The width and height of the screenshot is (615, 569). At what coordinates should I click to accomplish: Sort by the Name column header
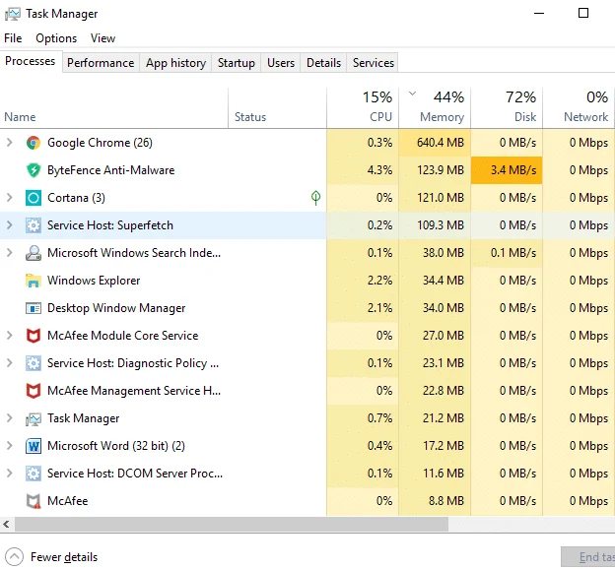113,108
